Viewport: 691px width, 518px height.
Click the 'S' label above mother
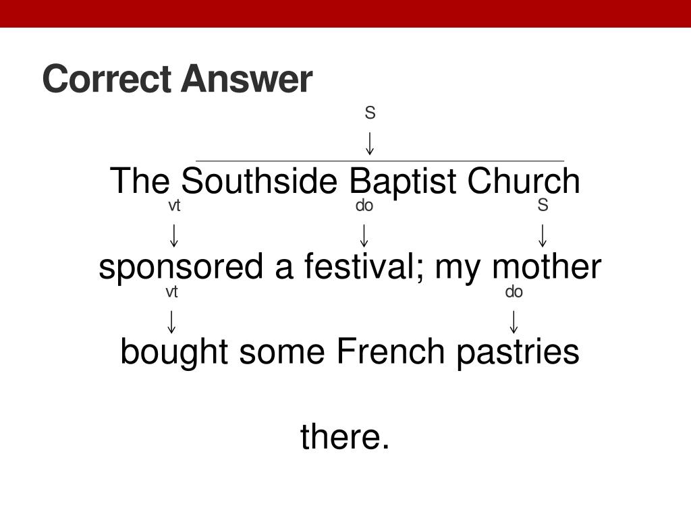543,205
